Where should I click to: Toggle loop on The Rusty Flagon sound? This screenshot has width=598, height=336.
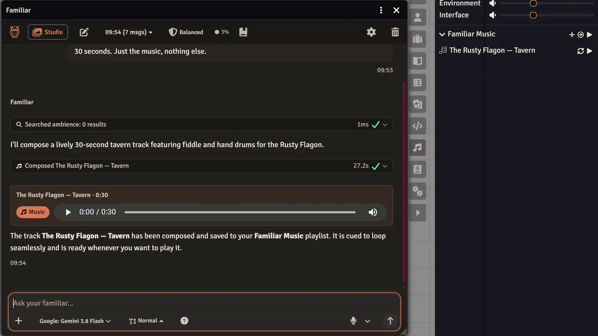(x=580, y=51)
